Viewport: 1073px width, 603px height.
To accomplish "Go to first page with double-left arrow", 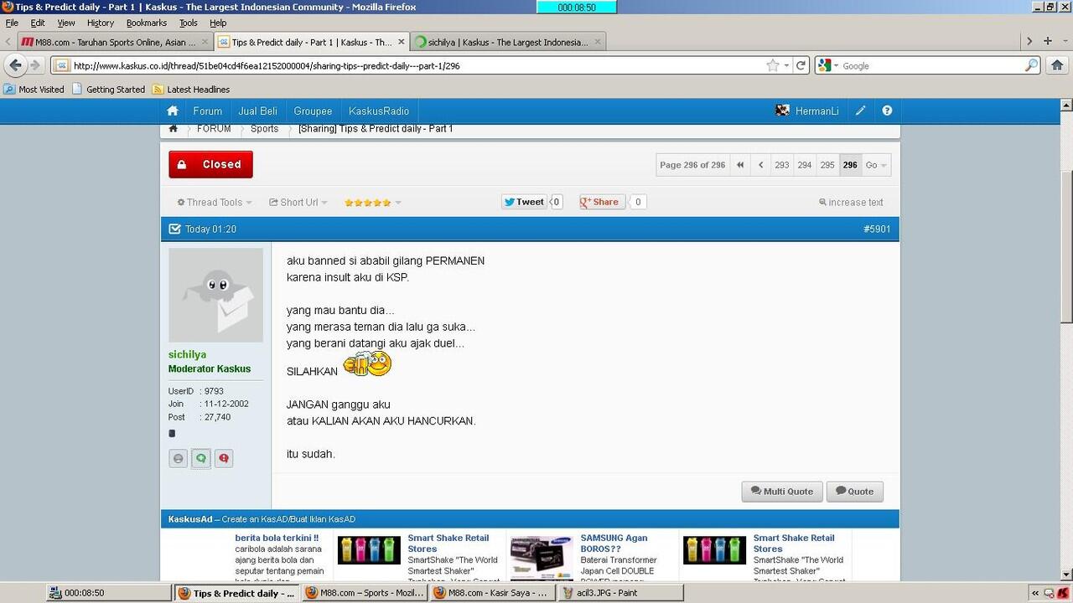I will (740, 165).
